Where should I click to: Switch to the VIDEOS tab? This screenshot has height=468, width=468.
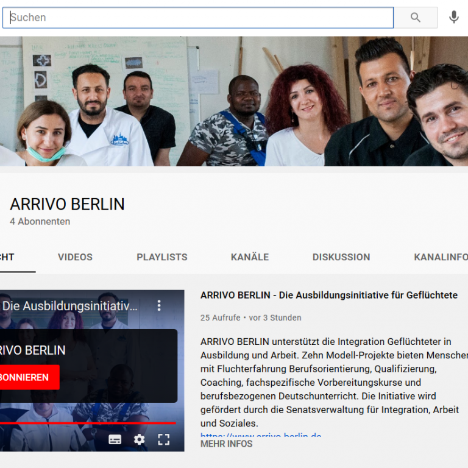[x=75, y=257]
